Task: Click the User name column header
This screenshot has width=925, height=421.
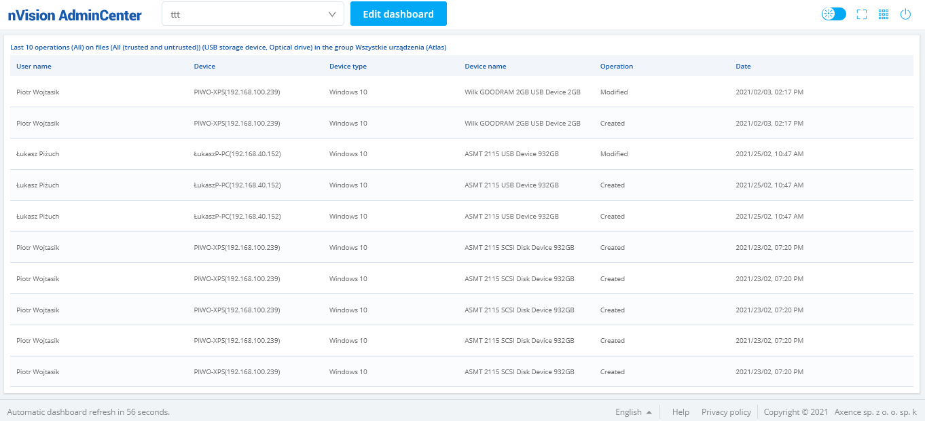Action: pyautogui.click(x=34, y=67)
